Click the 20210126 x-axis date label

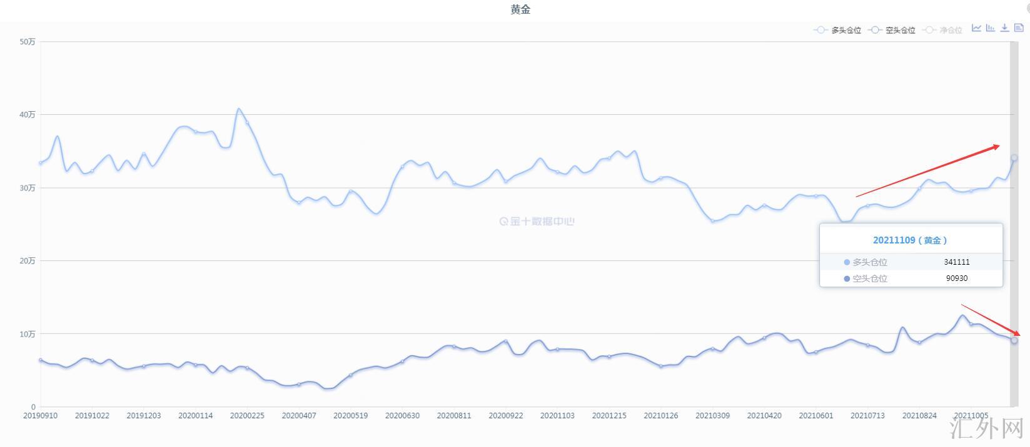pyautogui.click(x=661, y=416)
